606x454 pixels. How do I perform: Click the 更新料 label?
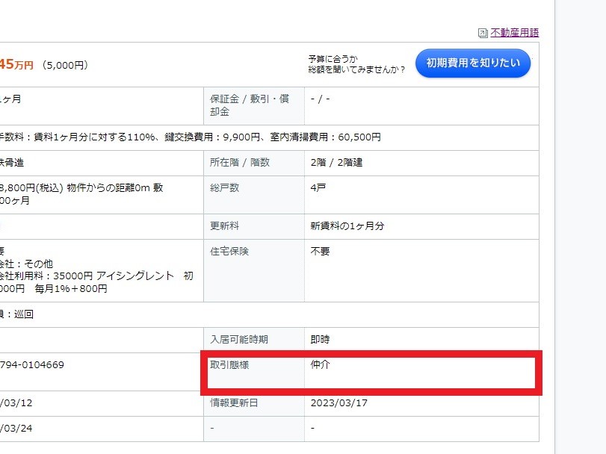[x=225, y=226]
